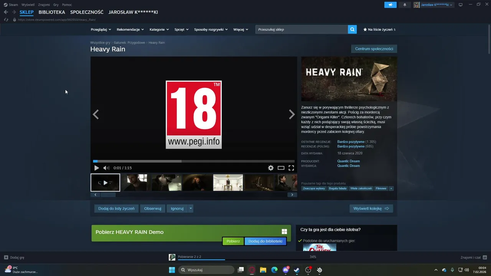Open SteelSeries app from taskbar
Viewport: 491px width, 276px height.
[x=320, y=270]
